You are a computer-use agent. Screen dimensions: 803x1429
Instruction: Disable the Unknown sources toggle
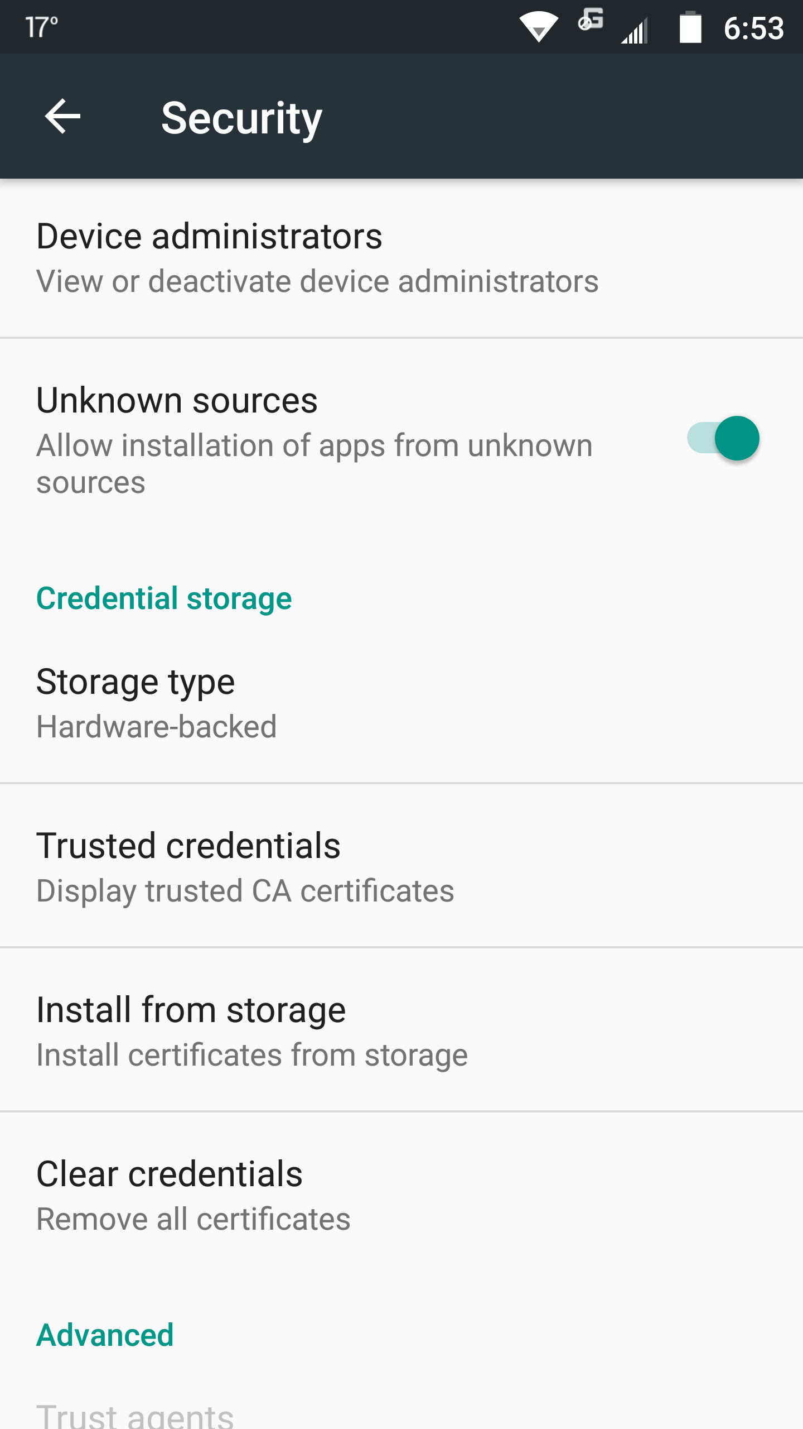[x=723, y=438]
